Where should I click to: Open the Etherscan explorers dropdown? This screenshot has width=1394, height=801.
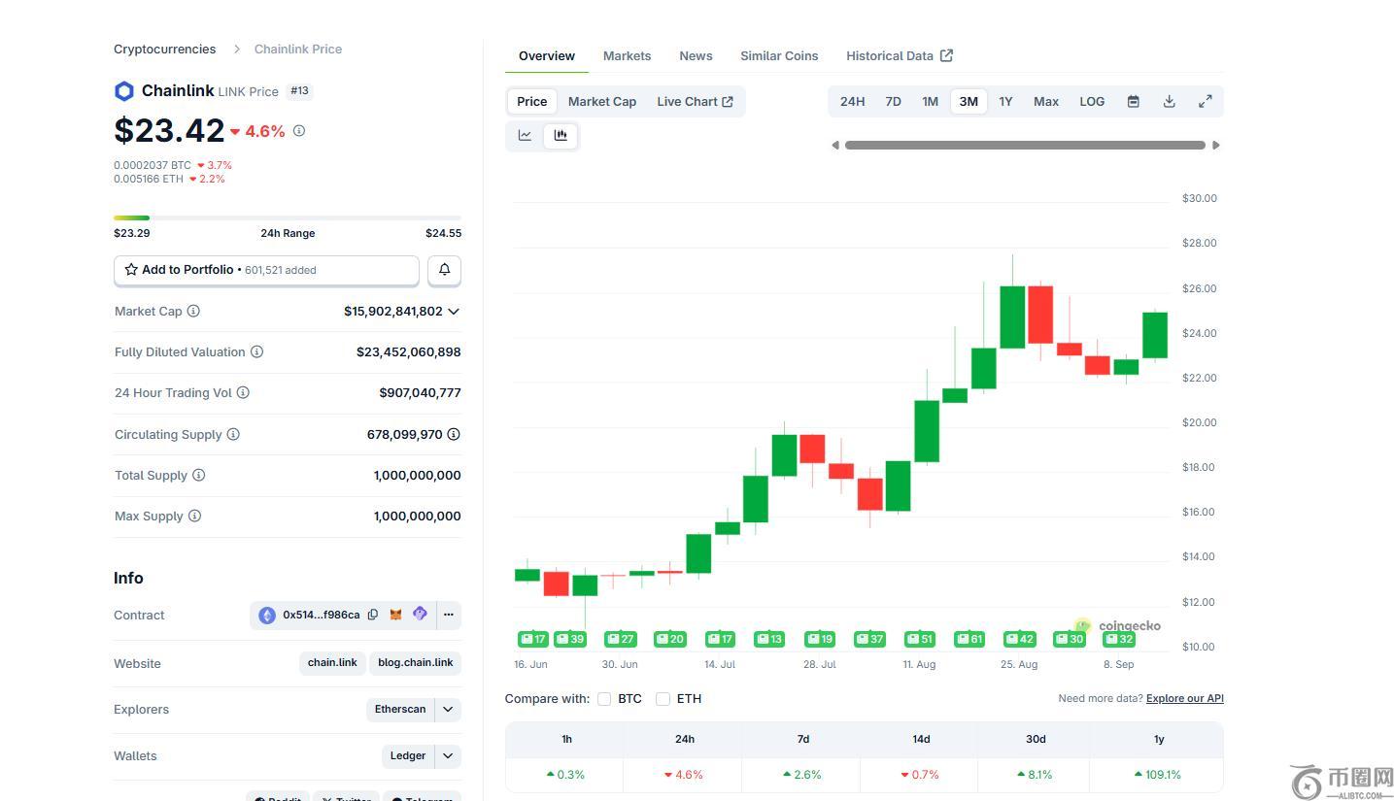(448, 710)
